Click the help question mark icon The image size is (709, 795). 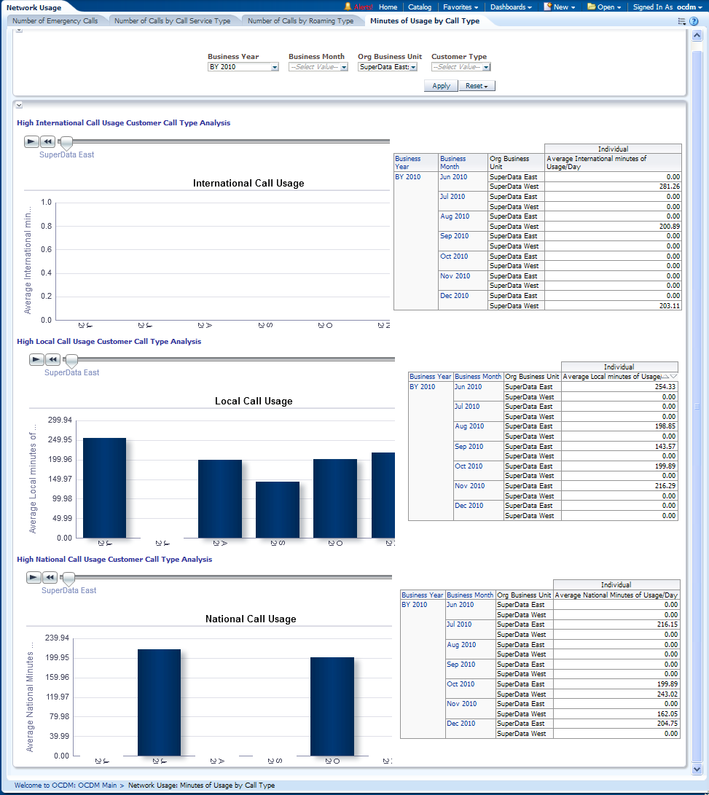tap(694, 21)
